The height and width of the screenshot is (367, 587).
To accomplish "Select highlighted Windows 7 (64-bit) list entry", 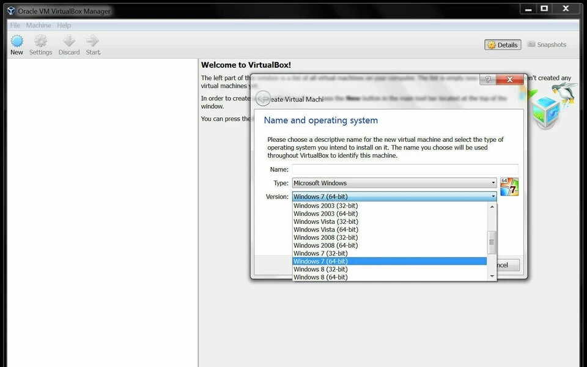I will [x=389, y=261].
